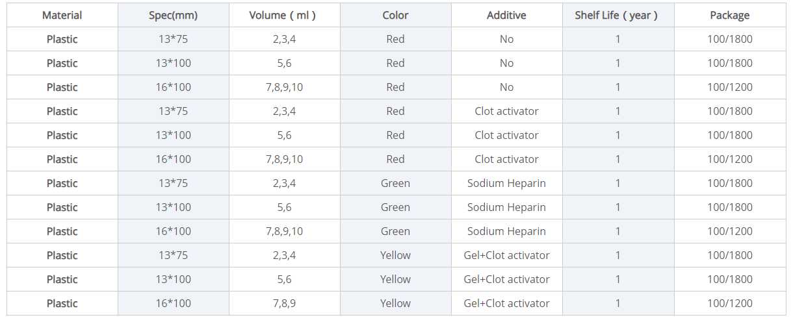Click Gel+Clot activator in the 13*100 row

(506, 279)
